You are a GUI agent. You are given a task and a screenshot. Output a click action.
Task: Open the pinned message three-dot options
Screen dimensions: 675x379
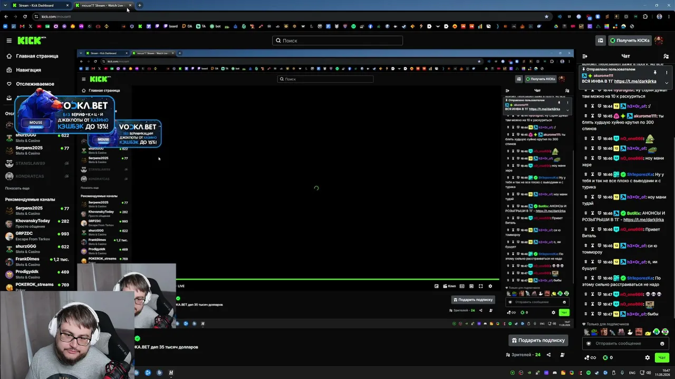click(x=667, y=73)
